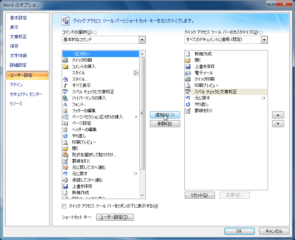Click the ヘッダーの編集 icon

click(x=65, y=130)
